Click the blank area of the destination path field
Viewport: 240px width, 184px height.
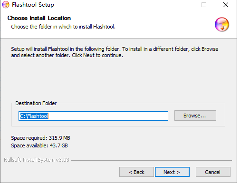108,116
